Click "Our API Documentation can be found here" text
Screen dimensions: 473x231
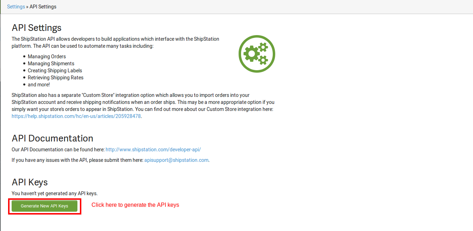tap(58, 150)
